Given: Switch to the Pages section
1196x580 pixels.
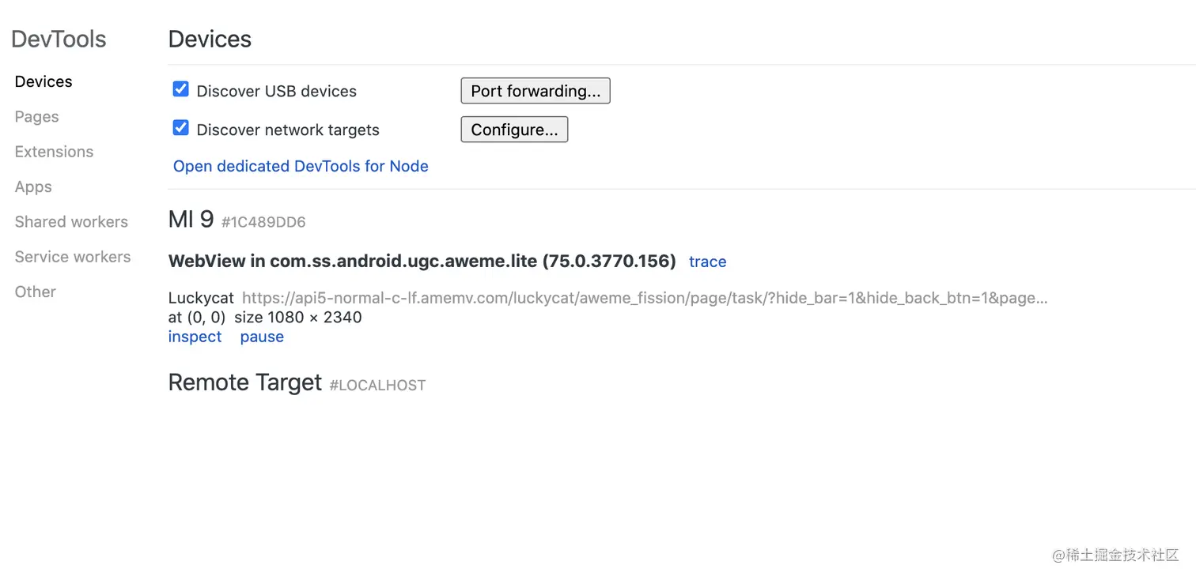Looking at the screenshot, I should click(x=36, y=116).
